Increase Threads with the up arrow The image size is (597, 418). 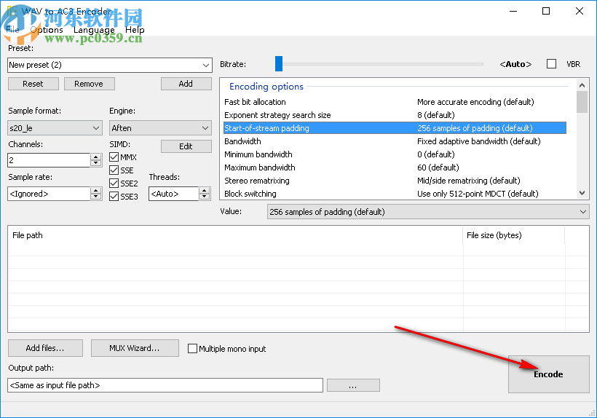[x=205, y=190]
